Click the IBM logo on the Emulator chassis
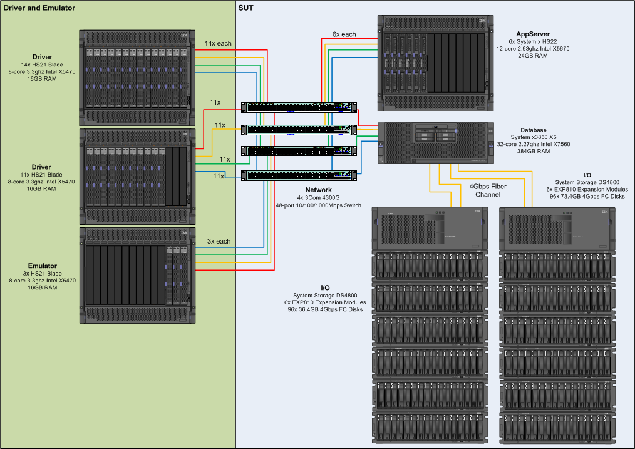 point(184,233)
